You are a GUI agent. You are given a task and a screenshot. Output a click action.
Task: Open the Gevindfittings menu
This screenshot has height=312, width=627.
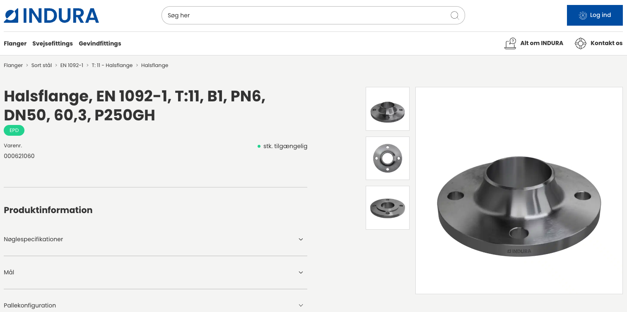point(100,43)
